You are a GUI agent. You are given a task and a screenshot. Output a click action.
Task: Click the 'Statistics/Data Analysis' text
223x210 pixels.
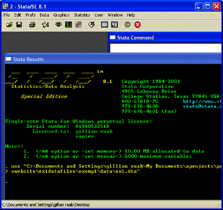(x=48, y=86)
